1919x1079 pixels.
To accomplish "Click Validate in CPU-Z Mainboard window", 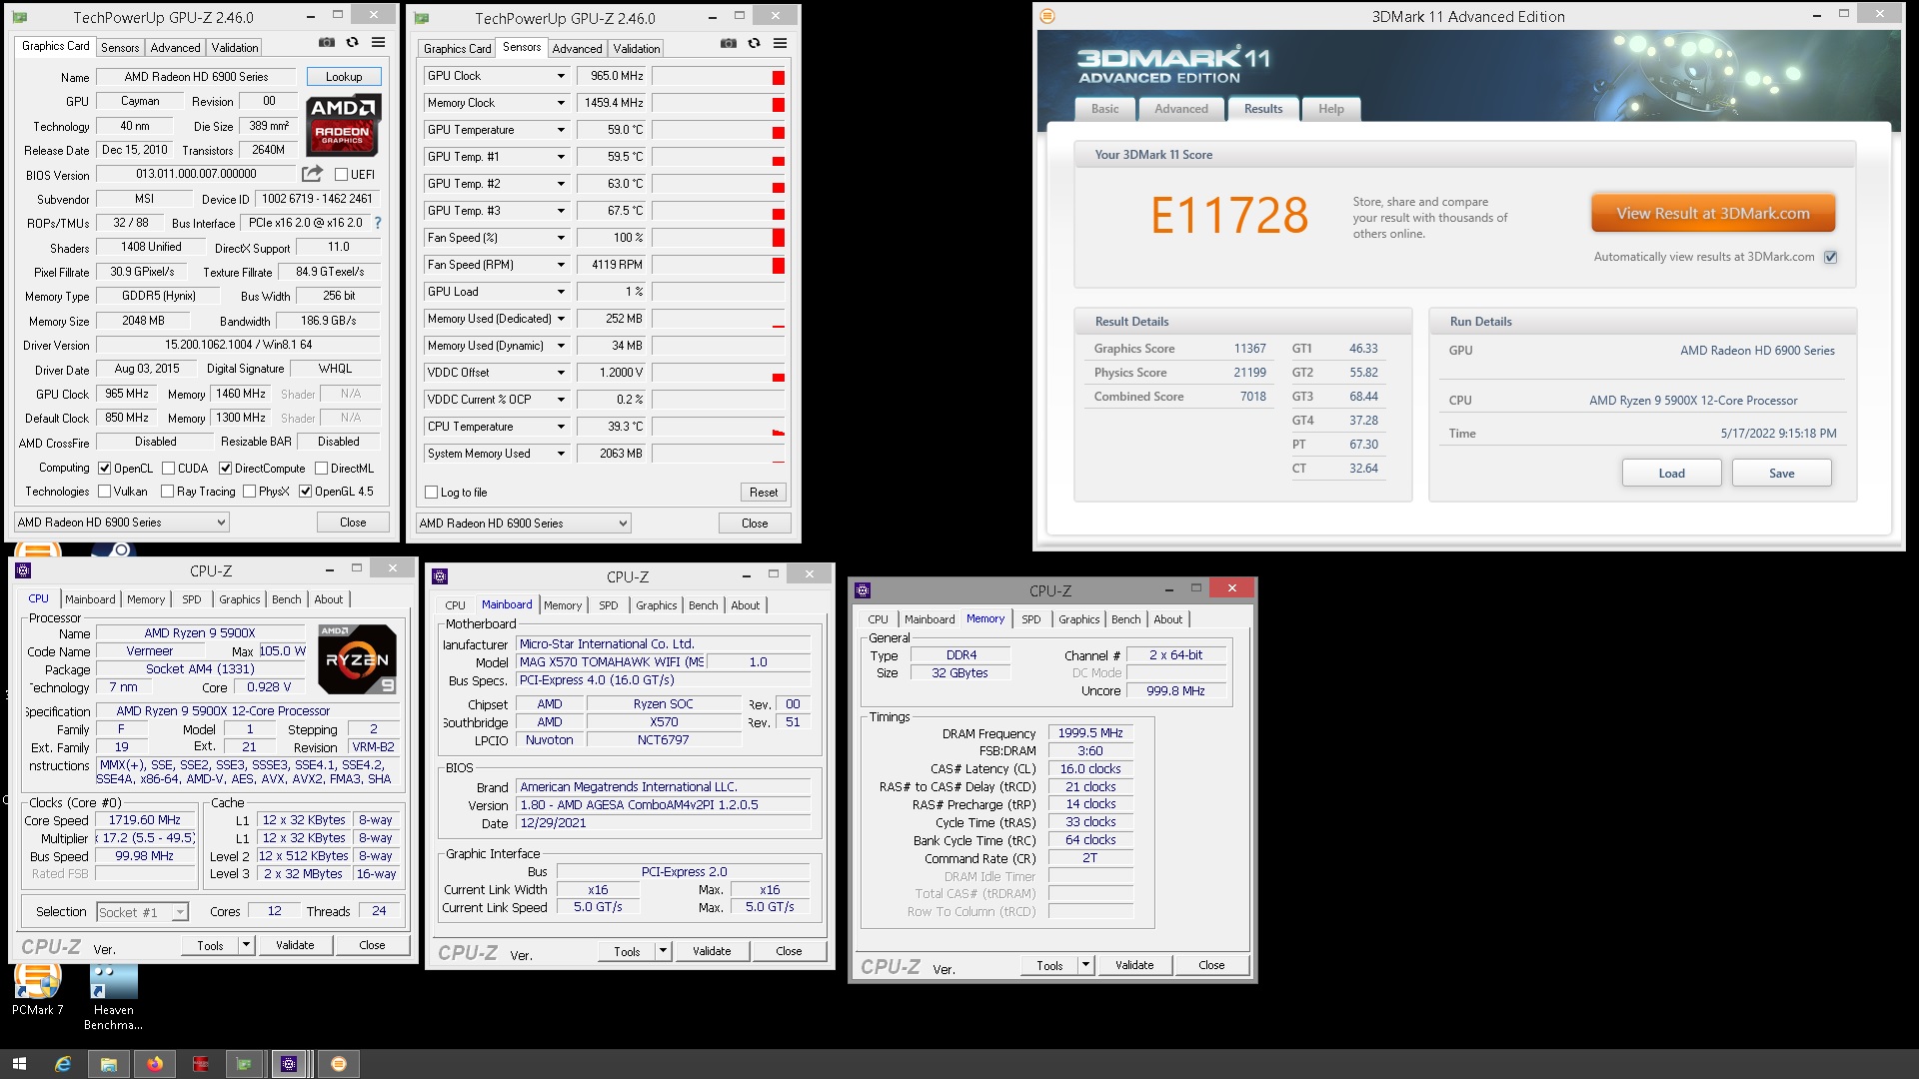I will click(712, 951).
